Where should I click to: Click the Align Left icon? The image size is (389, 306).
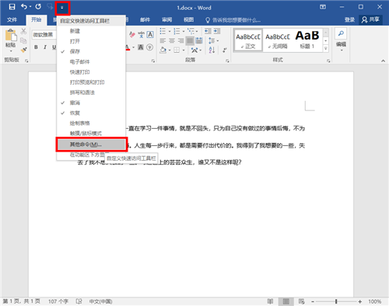[163, 40]
